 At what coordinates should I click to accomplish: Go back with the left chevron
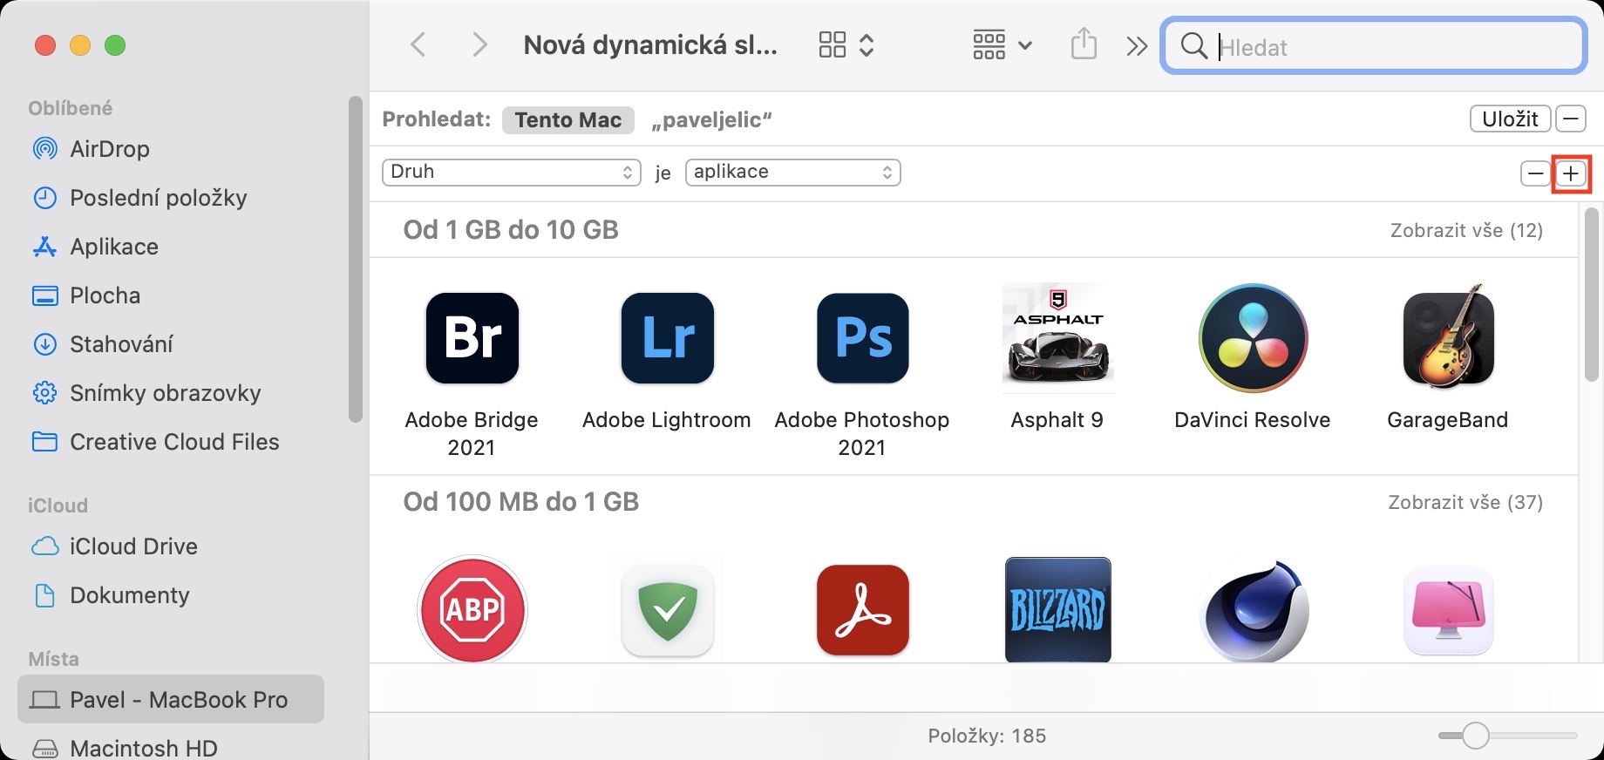[x=418, y=44]
